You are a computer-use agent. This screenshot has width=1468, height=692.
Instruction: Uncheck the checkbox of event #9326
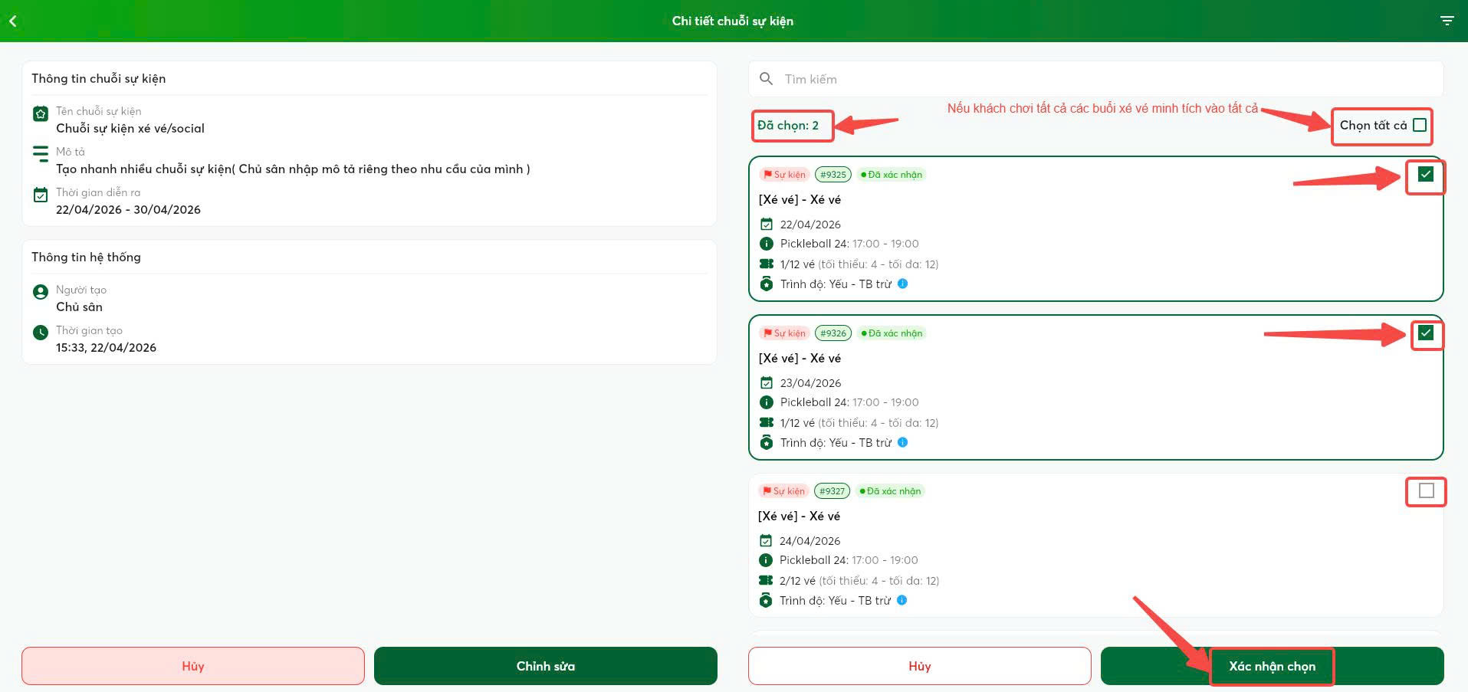[1426, 333]
